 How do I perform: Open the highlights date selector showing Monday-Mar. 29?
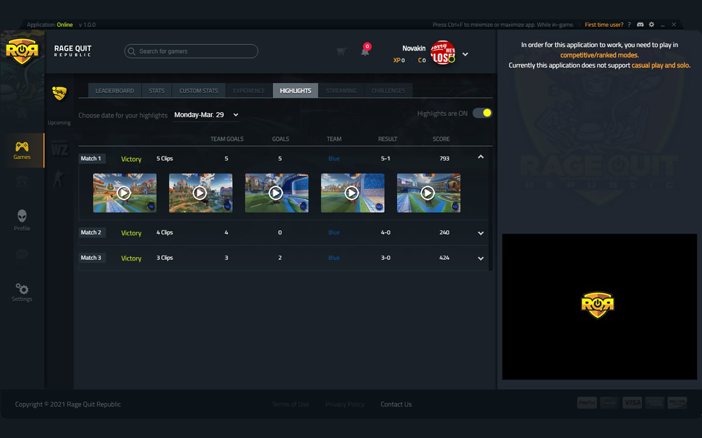pos(206,114)
